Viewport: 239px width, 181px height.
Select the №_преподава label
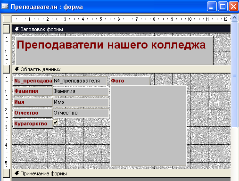(x=33, y=81)
